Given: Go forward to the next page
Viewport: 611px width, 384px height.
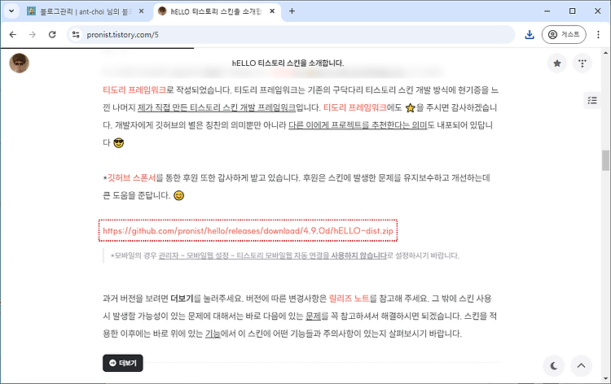Looking at the screenshot, I should point(33,35).
